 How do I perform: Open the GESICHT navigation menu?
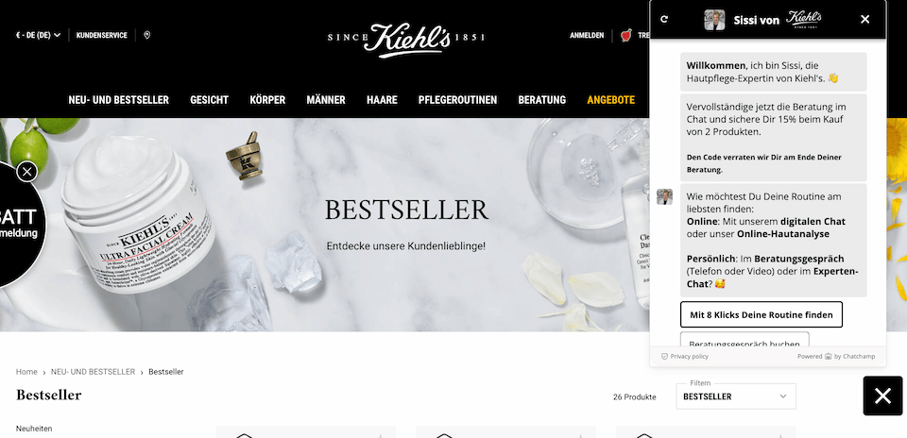coord(210,100)
